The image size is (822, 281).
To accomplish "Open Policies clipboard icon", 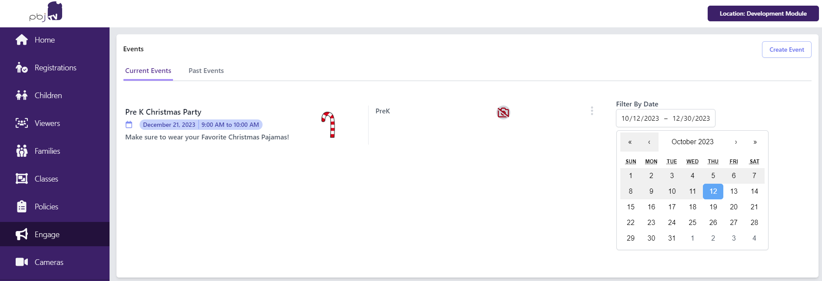I will (22, 206).
